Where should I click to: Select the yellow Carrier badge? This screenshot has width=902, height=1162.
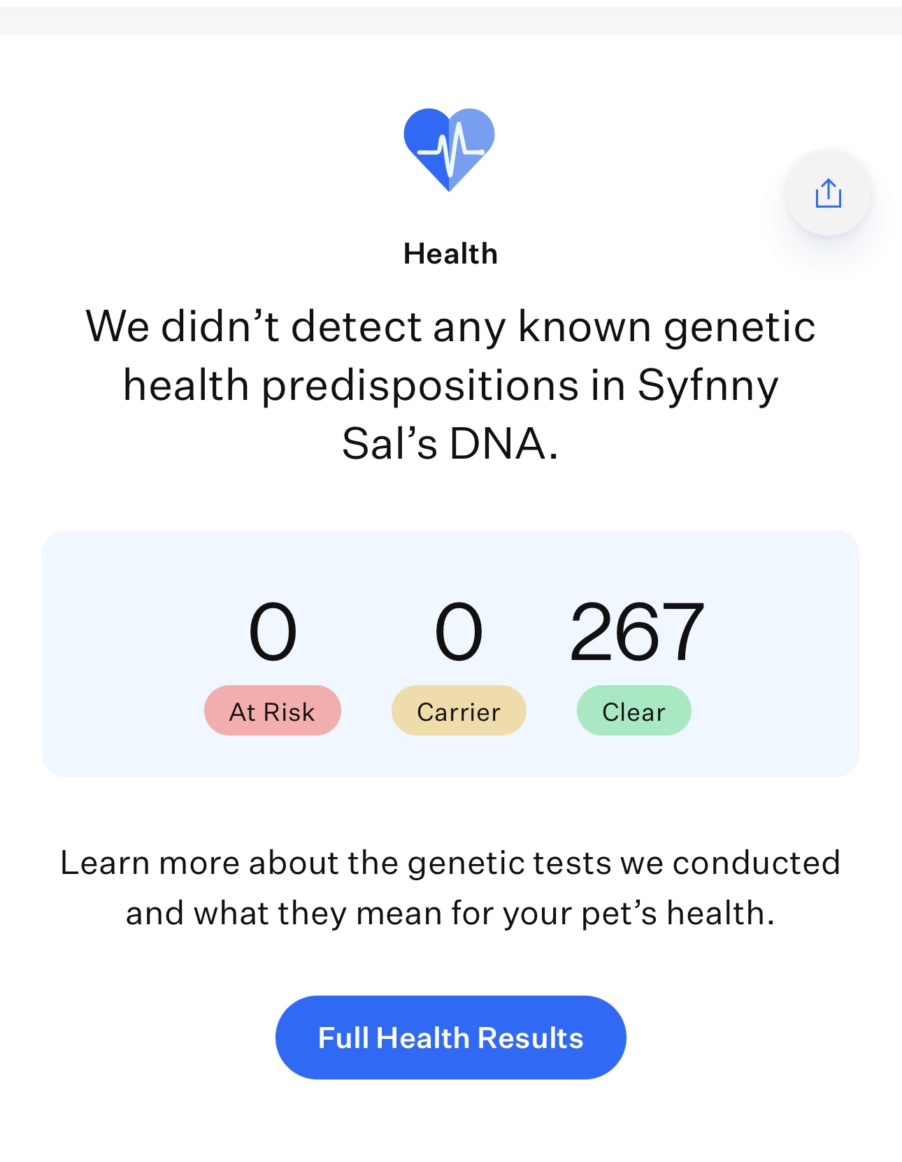(x=459, y=711)
